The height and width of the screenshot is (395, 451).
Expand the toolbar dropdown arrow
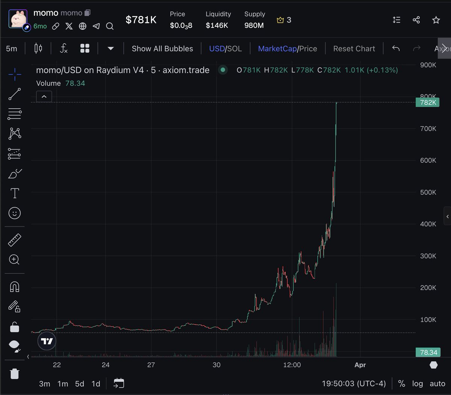[x=110, y=49]
